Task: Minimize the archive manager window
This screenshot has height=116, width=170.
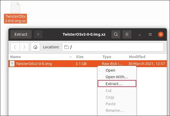Action: point(140,34)
